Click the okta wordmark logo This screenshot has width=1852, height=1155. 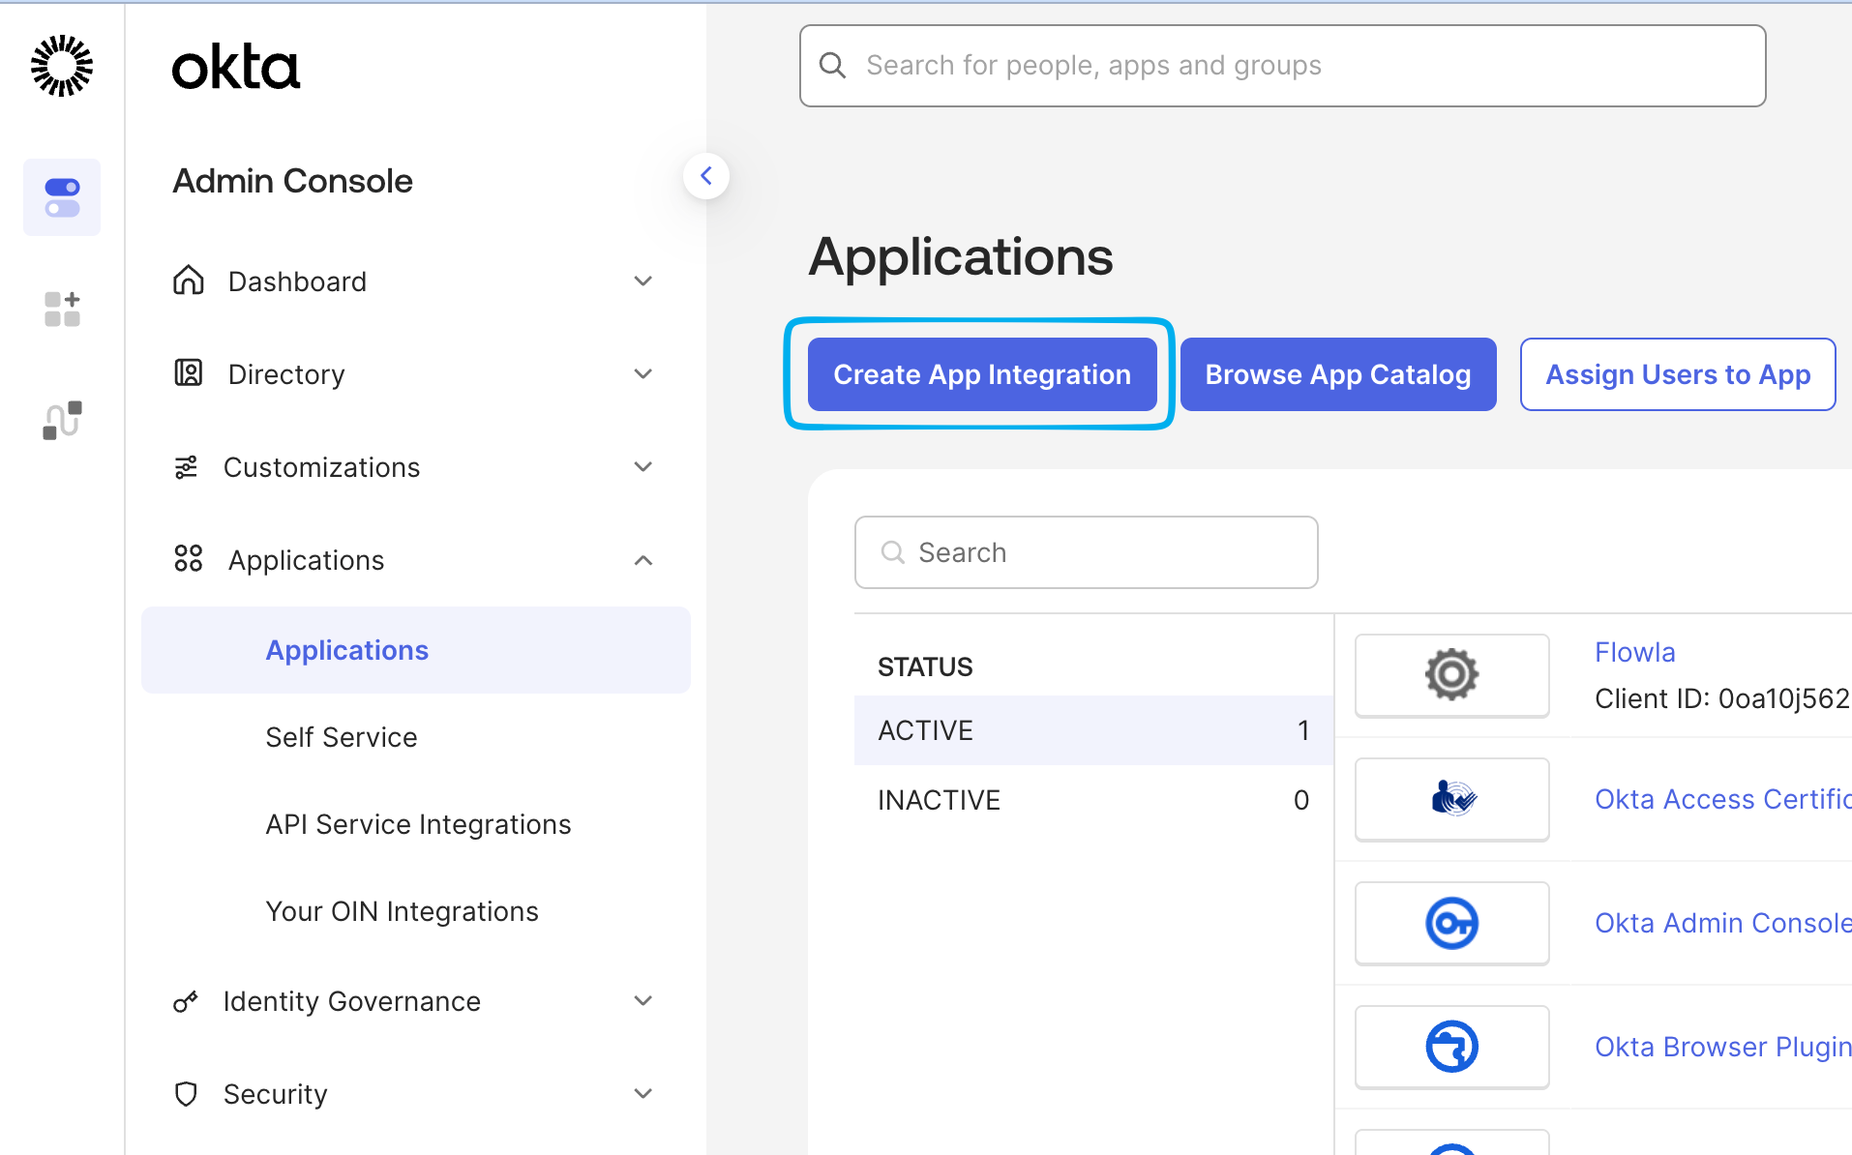(x=236, y=67)
